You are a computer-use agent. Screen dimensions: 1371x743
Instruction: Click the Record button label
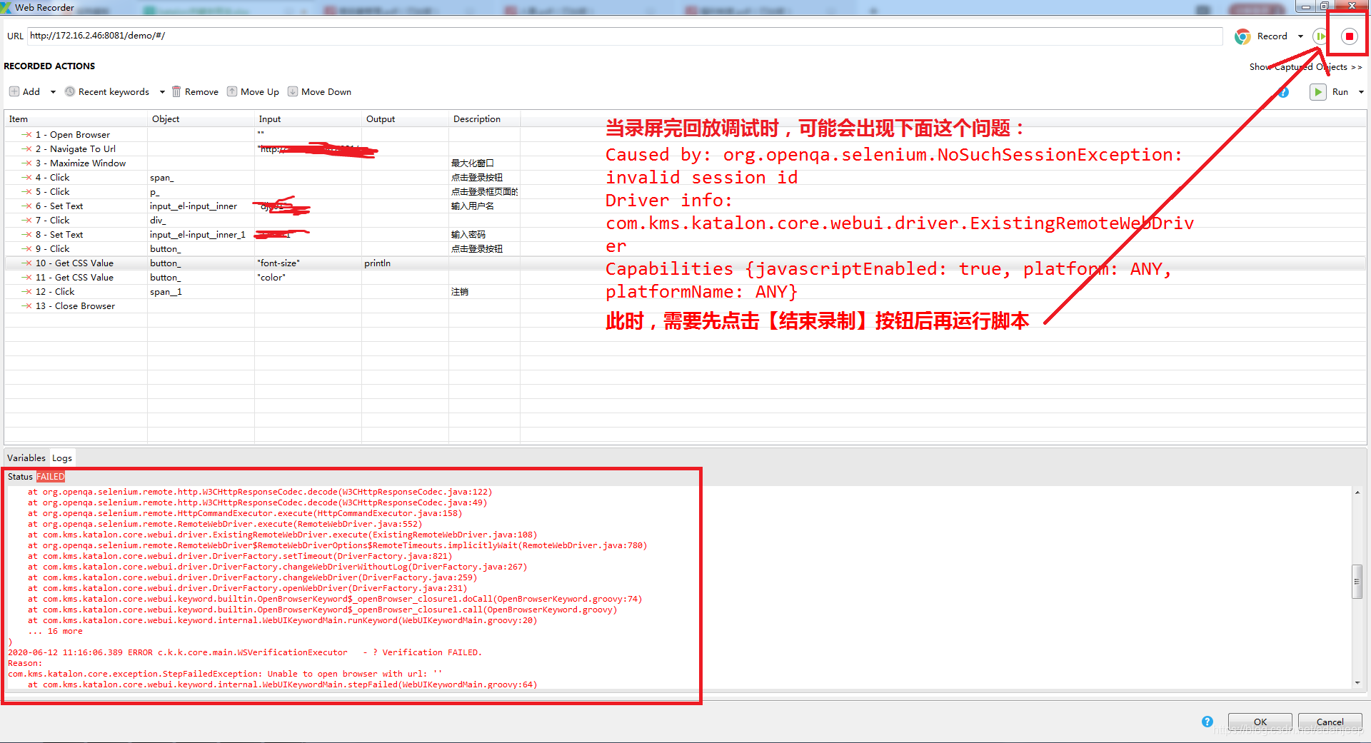pos(1272,36)
